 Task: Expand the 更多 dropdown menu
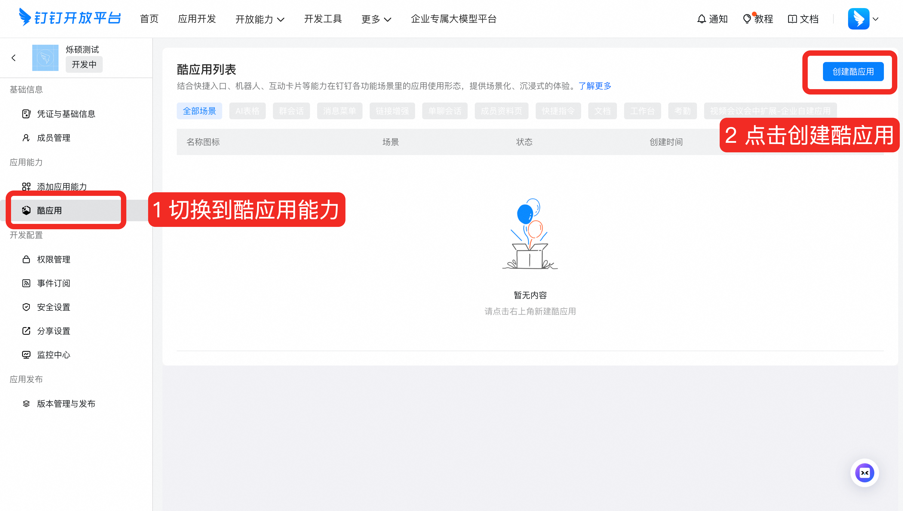pos(377,19)
